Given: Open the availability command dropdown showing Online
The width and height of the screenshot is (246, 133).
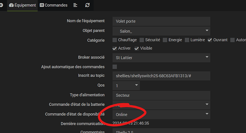Looking at the screenshot, I should tap(161, 115).
